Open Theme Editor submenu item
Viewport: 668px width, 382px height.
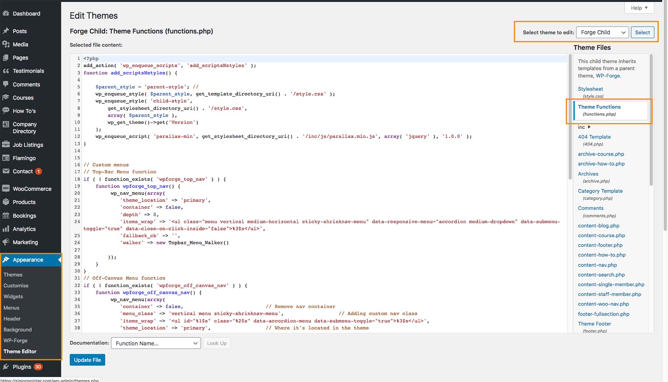click(20, 351)
